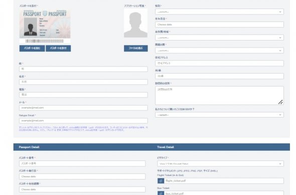This screenshot has height=195, width=296.
Task: Open the 性別 gender dropdown
Action: 219,11
